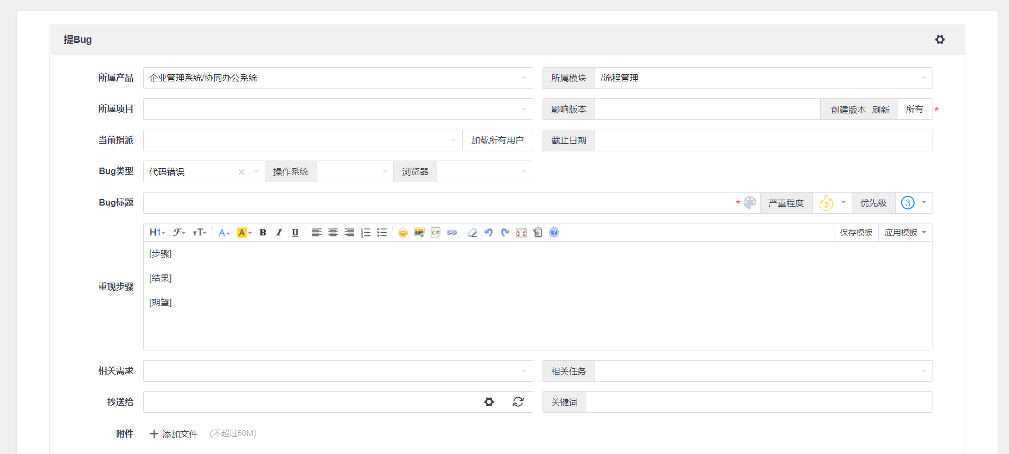Viewport: 1009px width, 454px height.
Task: Expand the 所属模块 dropdown
Action: tap(763, 78)
